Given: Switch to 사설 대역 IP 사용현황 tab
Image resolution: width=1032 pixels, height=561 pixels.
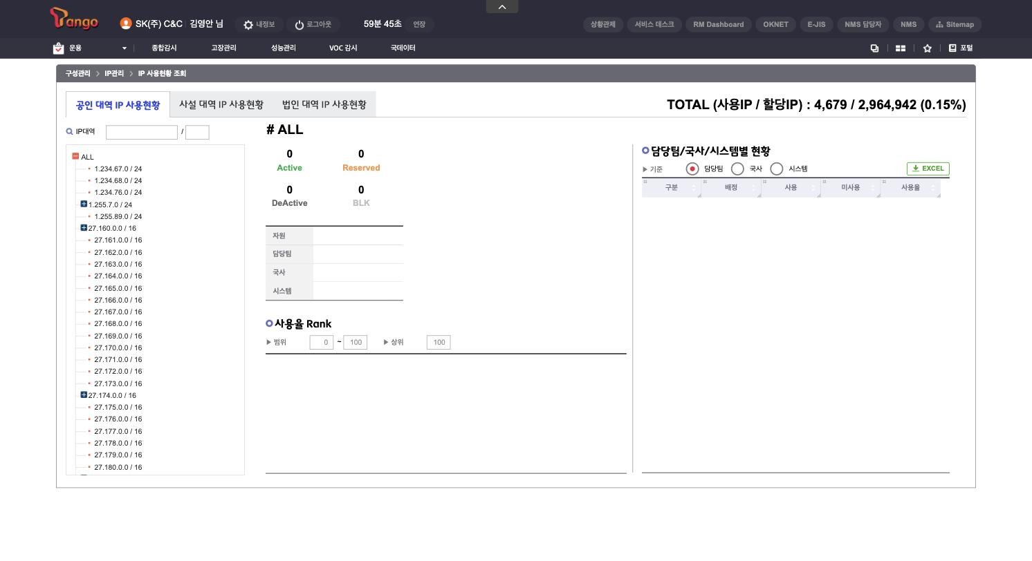Looking at the screenshot, I should coord(221,104).
